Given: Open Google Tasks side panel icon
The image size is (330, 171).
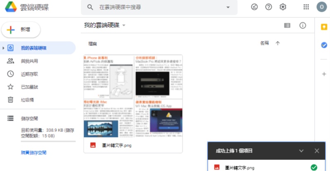Looking at the screenshot, I should 324,45.
